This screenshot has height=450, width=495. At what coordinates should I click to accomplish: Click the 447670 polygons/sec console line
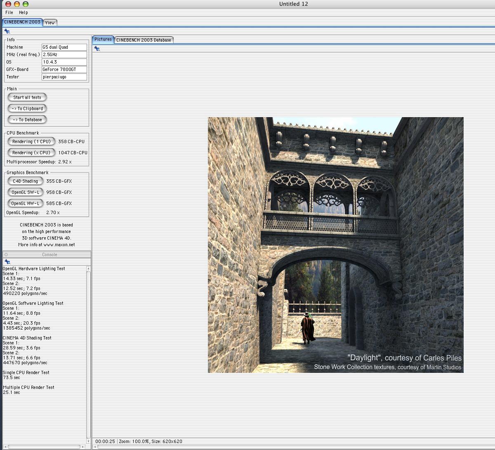[25, 363]
